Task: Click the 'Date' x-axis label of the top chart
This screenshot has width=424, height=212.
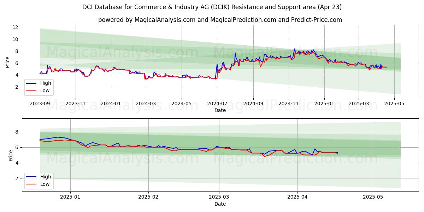Action: coord(220,111)
